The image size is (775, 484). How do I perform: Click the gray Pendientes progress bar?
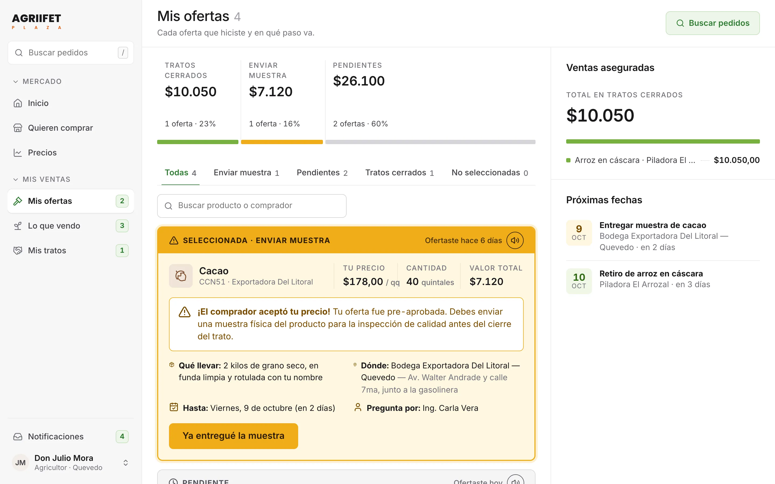pyautogui.click(x=430, y=142)
